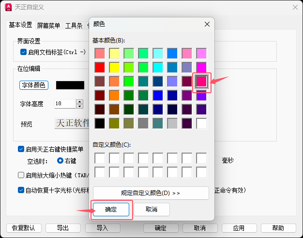
Task: Click the 字体高度 input field
Action: point(65,104)
